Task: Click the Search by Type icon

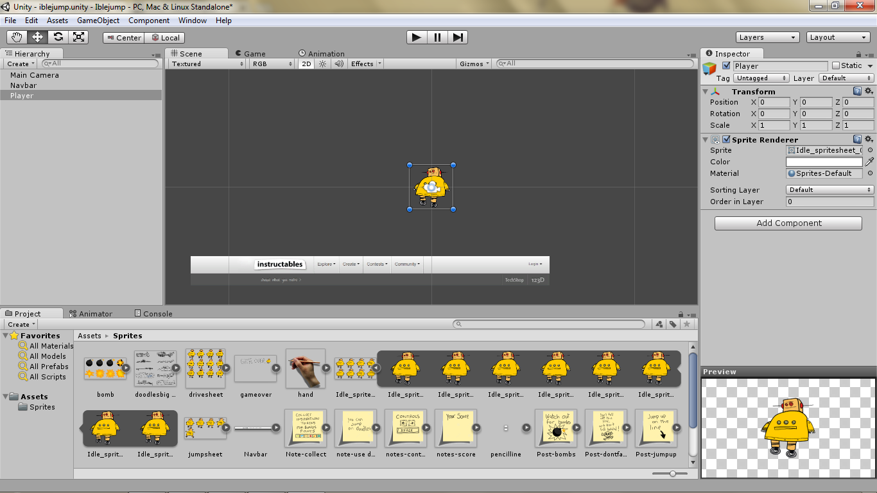Action: coord(659,324)
